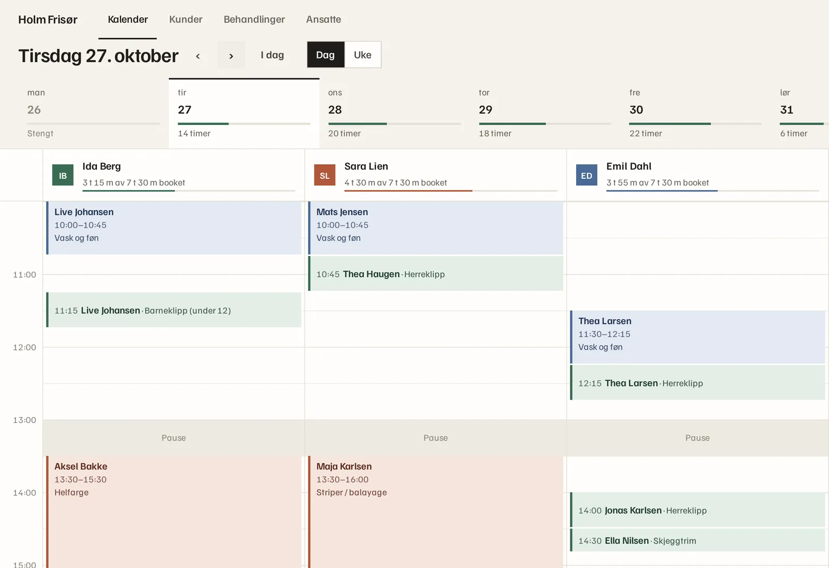Click Emil Dahl's Pause block
The image size is (829, 568).
click(697, 438)
